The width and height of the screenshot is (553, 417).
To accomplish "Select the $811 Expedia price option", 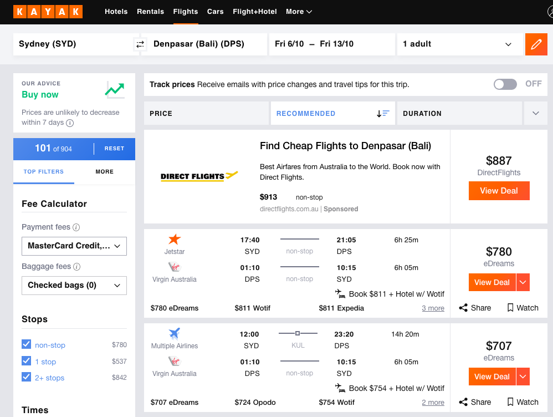I will [x=341, y=308].
